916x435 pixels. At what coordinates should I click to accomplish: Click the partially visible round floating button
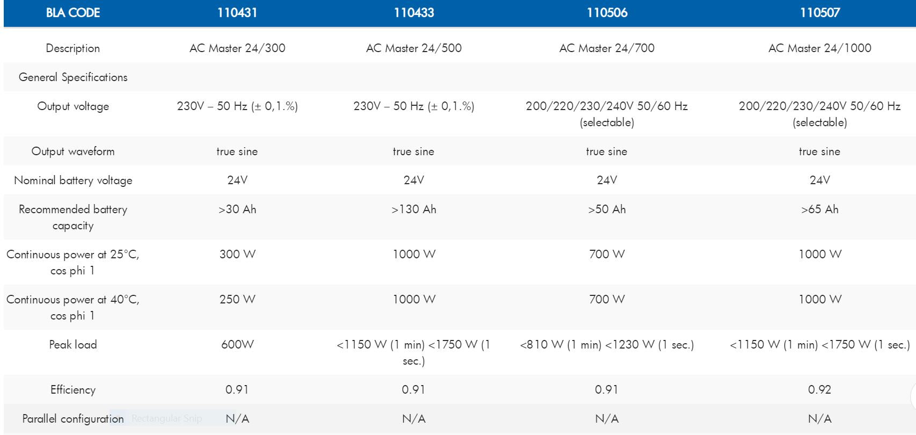(x=913, y=397)
